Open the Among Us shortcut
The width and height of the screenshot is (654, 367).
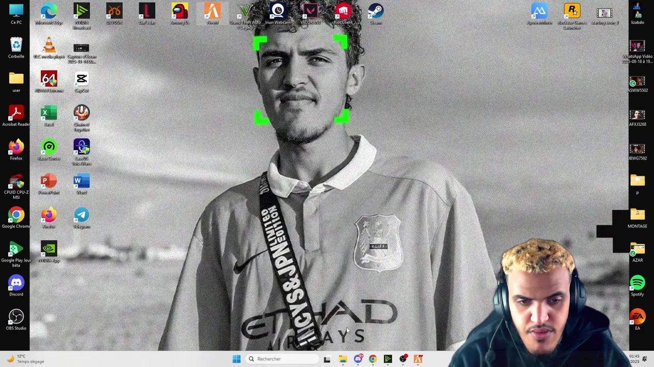[179, 14]
